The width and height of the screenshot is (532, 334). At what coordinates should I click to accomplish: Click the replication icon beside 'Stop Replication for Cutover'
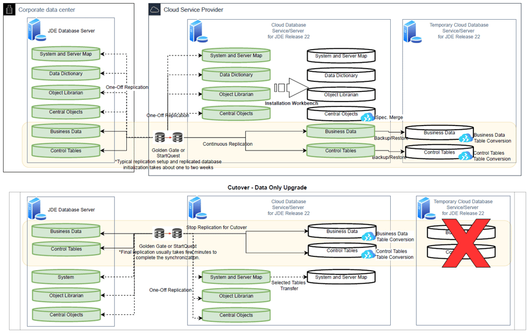(x=168, y=234)
